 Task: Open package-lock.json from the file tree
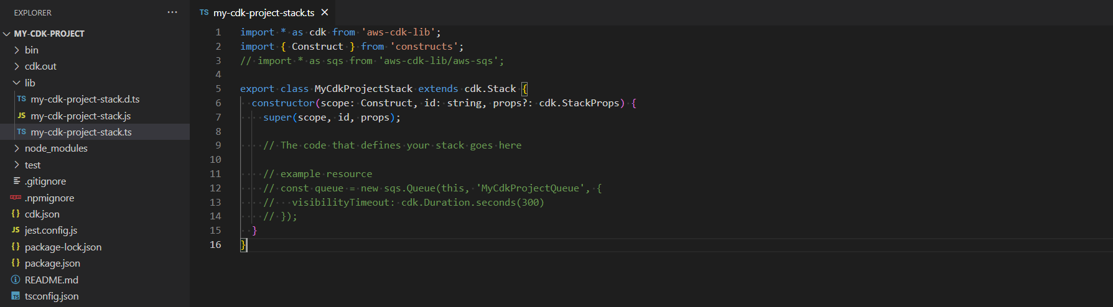click(63, 247)
